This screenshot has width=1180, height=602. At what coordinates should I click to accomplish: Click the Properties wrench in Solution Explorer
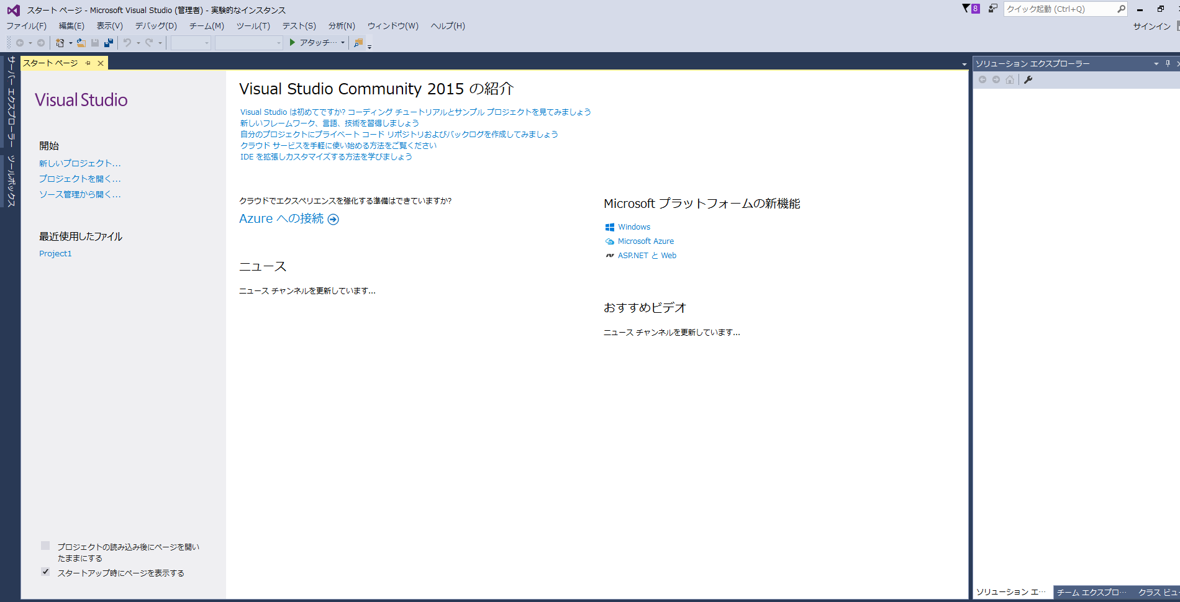point(1029,79)
